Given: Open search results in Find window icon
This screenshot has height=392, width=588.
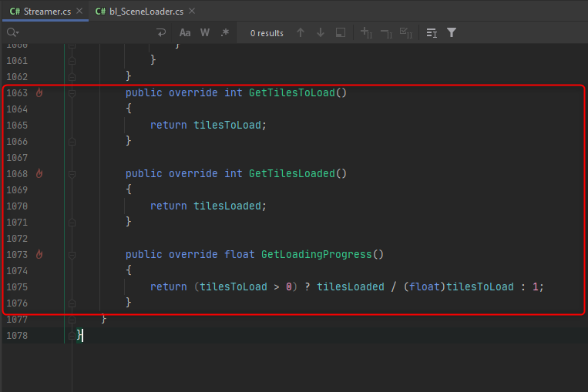Looking at the screenshot, I should pyautogui.click(x=340, y=33).
